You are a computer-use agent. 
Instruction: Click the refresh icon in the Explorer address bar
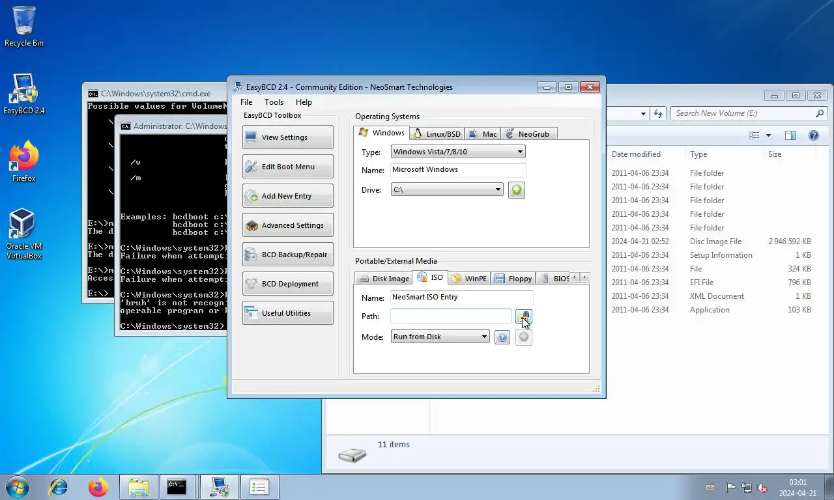(658, 113)
